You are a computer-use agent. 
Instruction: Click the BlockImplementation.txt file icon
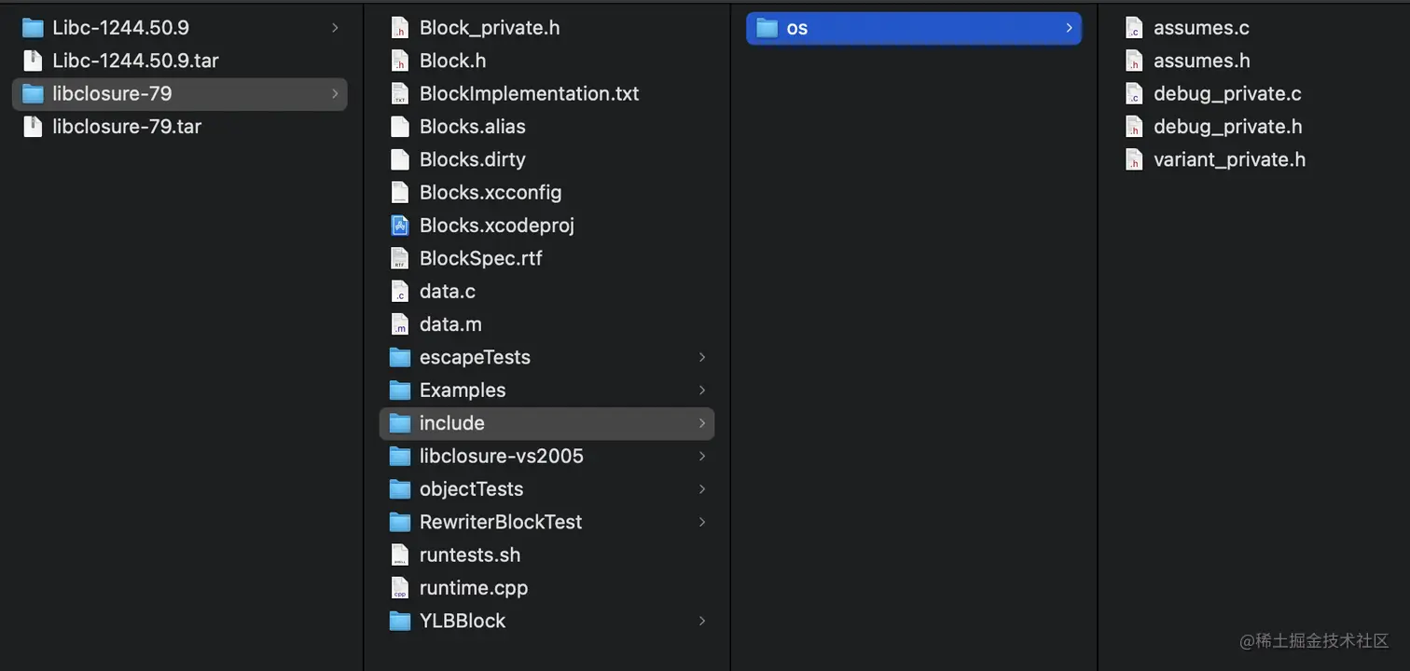399,94
